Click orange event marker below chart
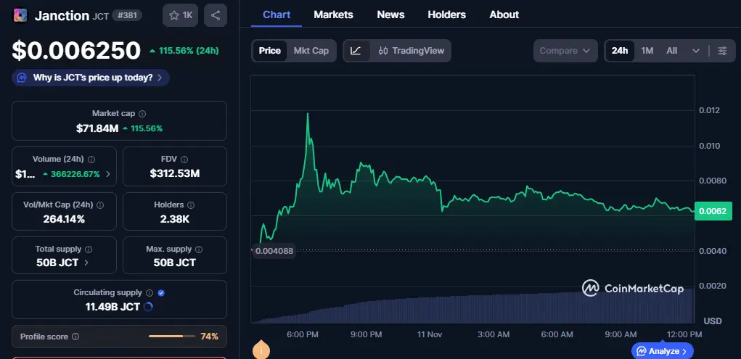Viewport: 741px width, 359px height. [x=261, y=350]
